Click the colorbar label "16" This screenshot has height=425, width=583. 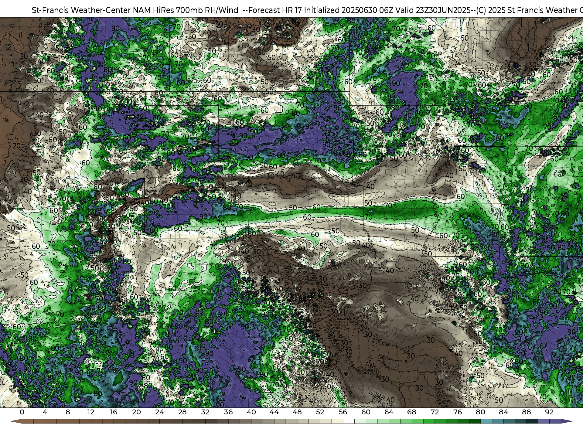(x=114, y=412)
